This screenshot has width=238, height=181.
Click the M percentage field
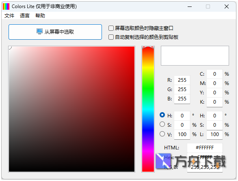(x=214, y=83)
